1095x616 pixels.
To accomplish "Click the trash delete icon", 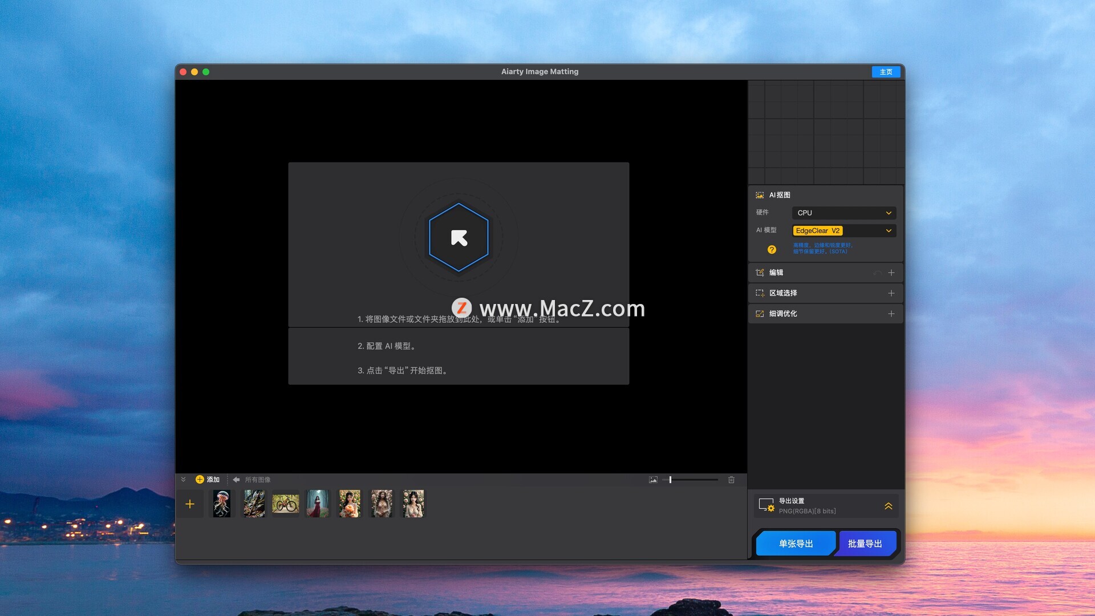I will click(731, 480).
